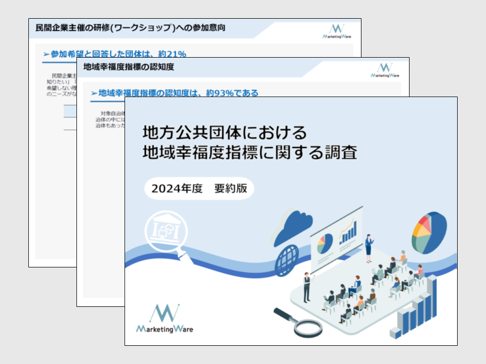Click the small pie chart on the presentation board
The height and width of the screenshot is (364, 486).
[325, 244]
